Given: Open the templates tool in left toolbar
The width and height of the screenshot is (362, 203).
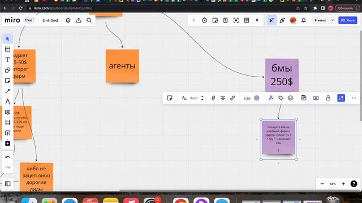Looking at the screenshot, I should click(7, 49).
